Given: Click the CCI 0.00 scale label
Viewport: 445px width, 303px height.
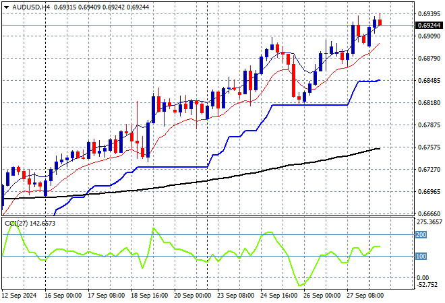Looking at the screenshot, I should tap(423, 278).
